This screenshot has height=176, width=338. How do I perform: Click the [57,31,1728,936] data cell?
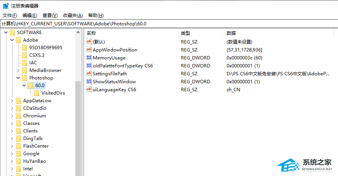click(x=244, y=50)
